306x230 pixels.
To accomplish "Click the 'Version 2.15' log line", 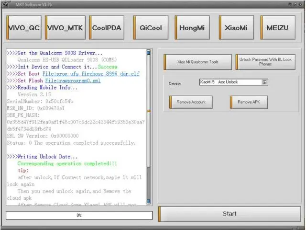I will (x=34, y=94).
